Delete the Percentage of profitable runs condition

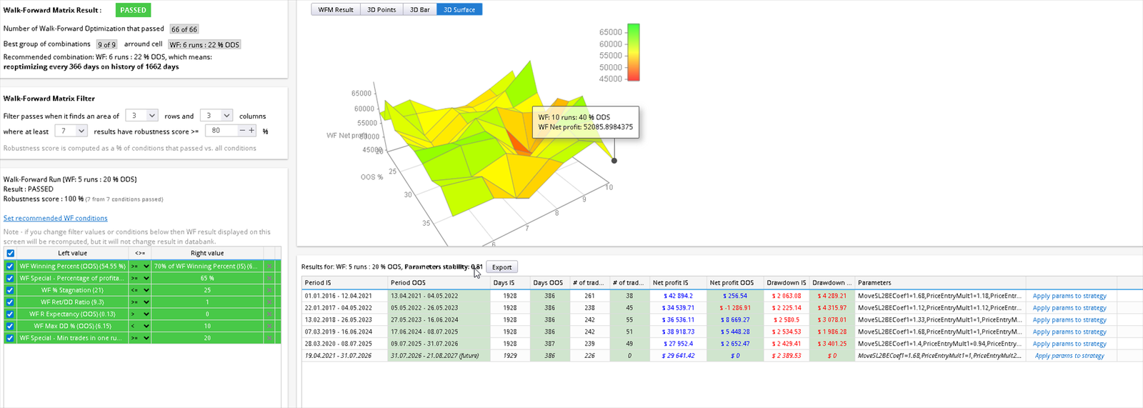(x=269, y=279)
